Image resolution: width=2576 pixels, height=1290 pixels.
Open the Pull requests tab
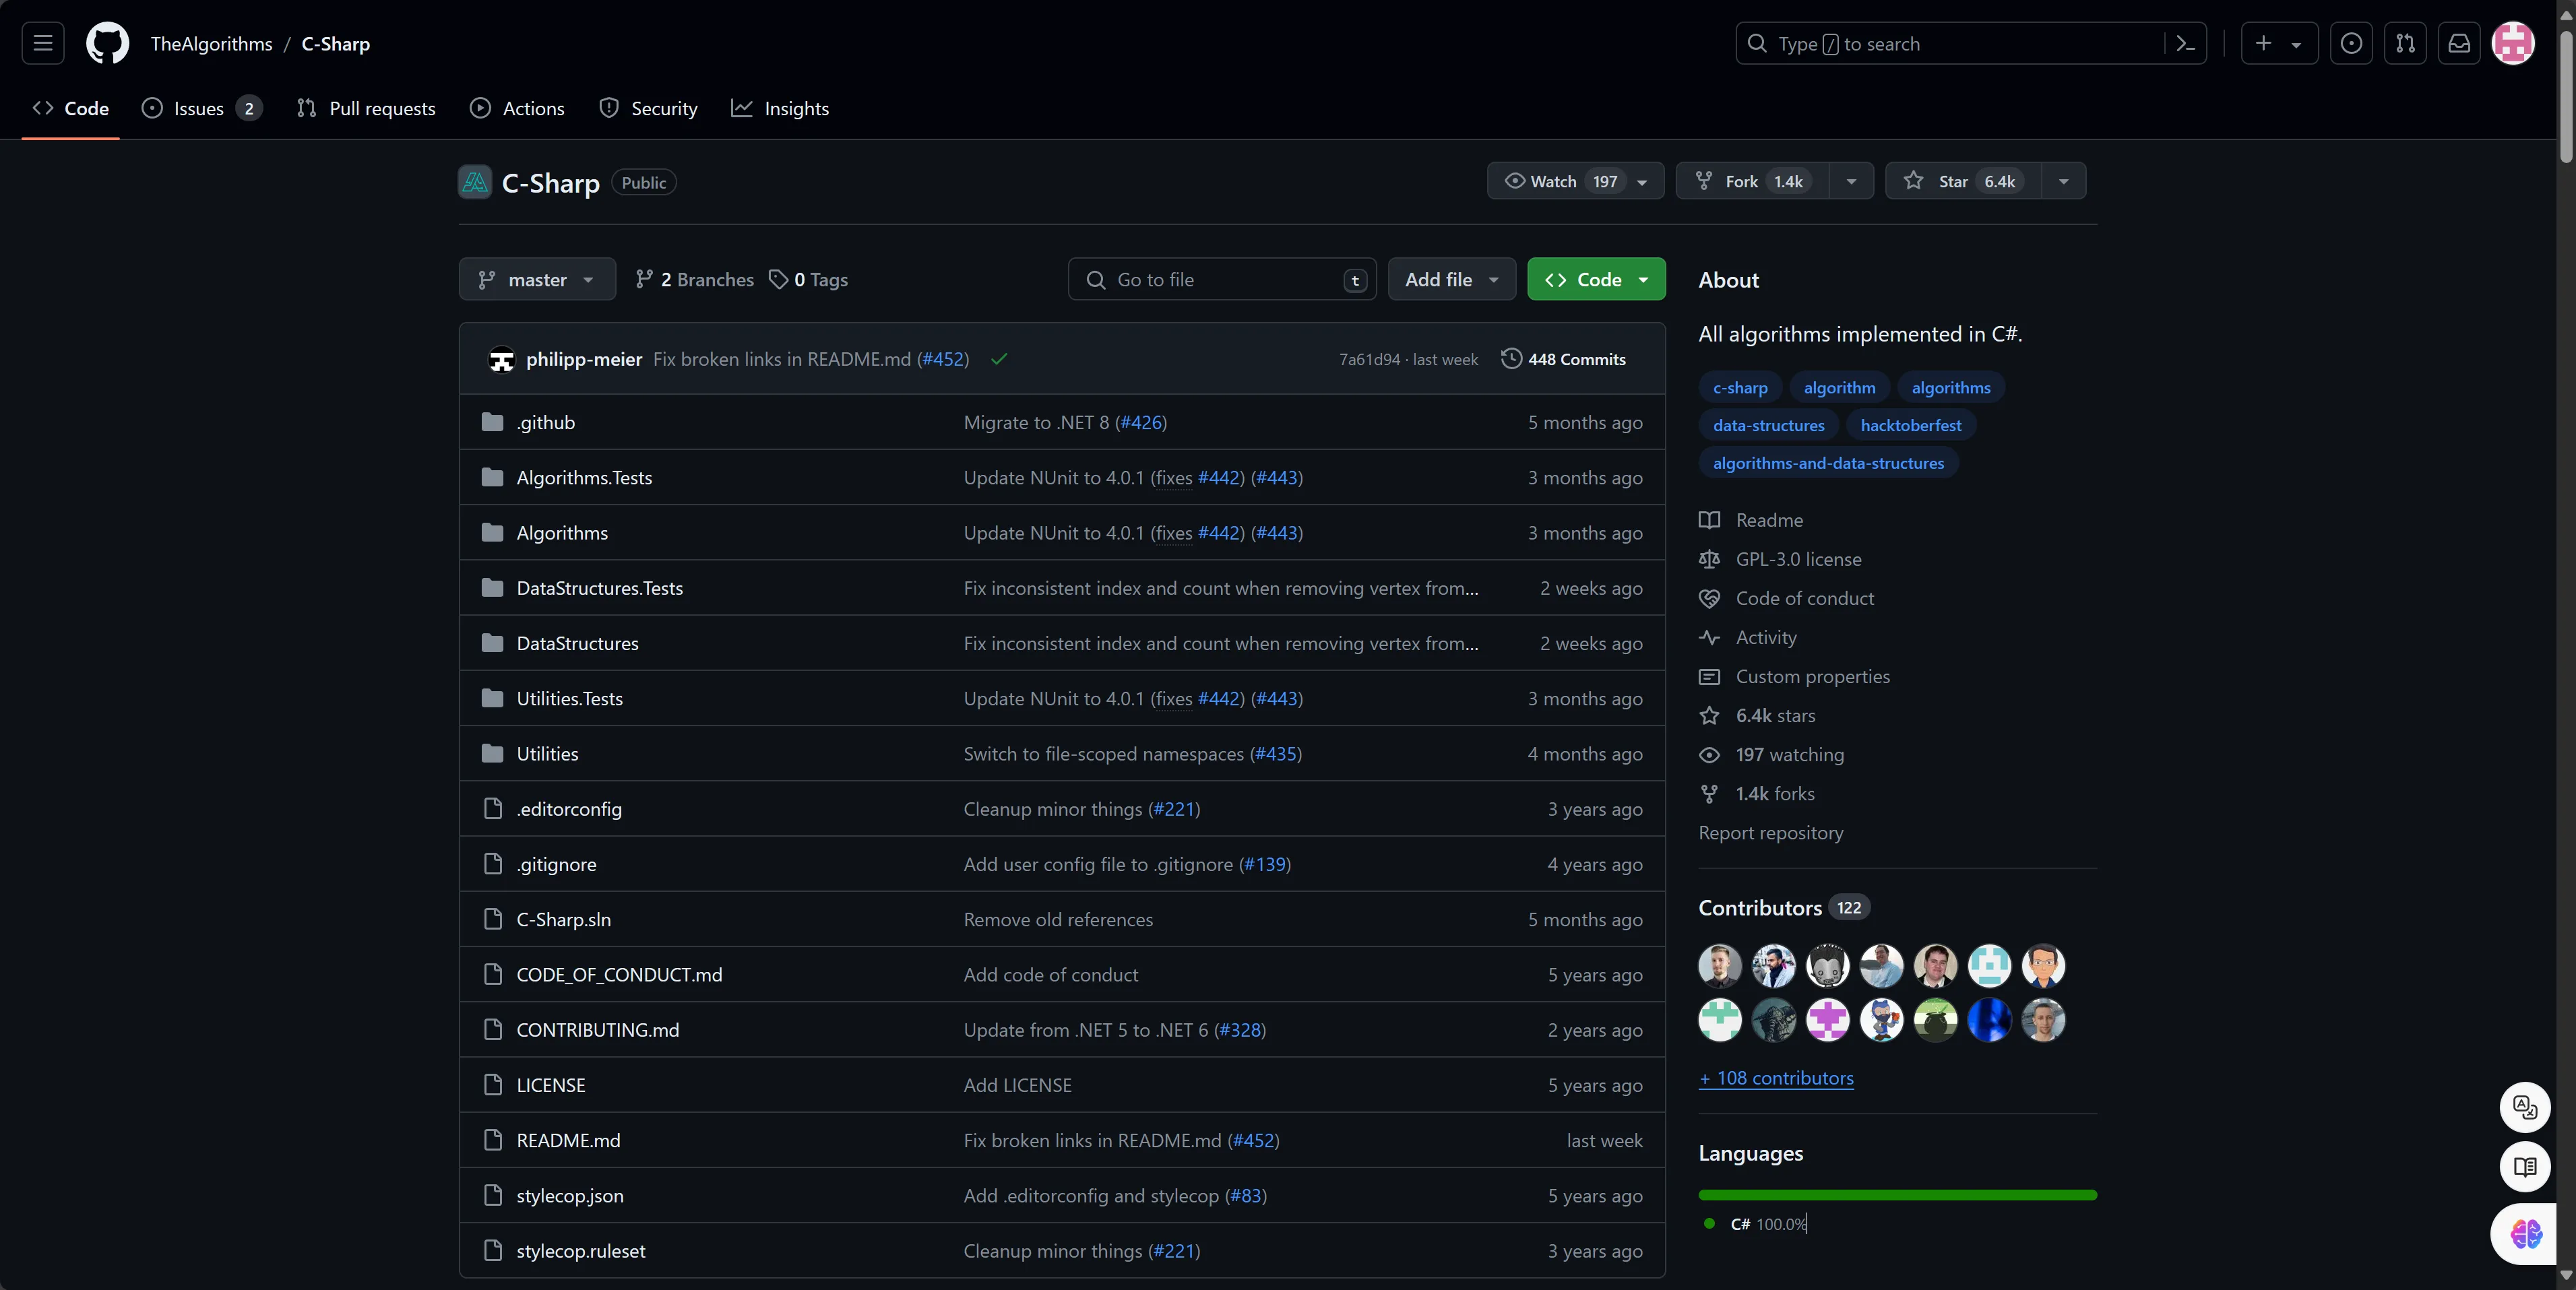[x=366, y=108]
